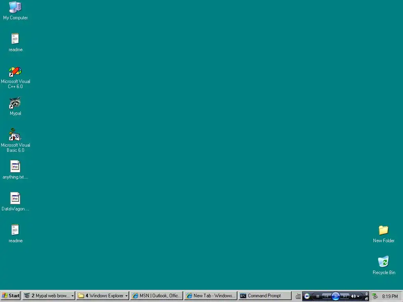Stop playback in Media Player toolbar

pyautogui.click(x=318, y=296)
